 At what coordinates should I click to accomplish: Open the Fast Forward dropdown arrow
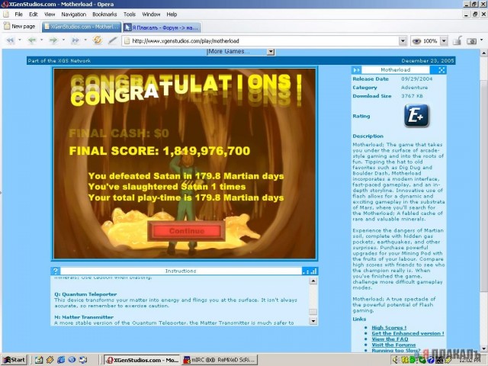[85, 40]
